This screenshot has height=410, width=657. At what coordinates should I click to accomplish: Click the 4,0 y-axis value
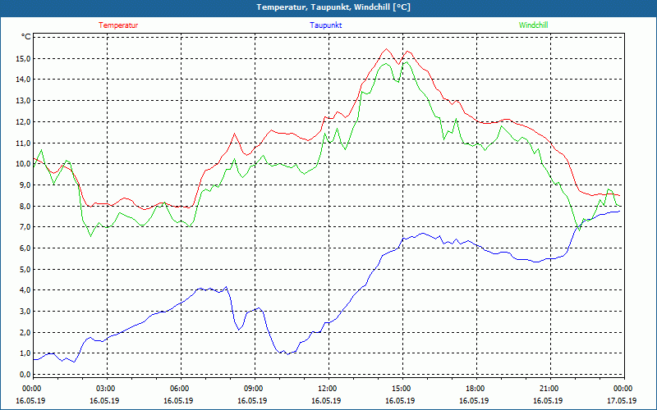pyautogui.click(x=25, y=290)
